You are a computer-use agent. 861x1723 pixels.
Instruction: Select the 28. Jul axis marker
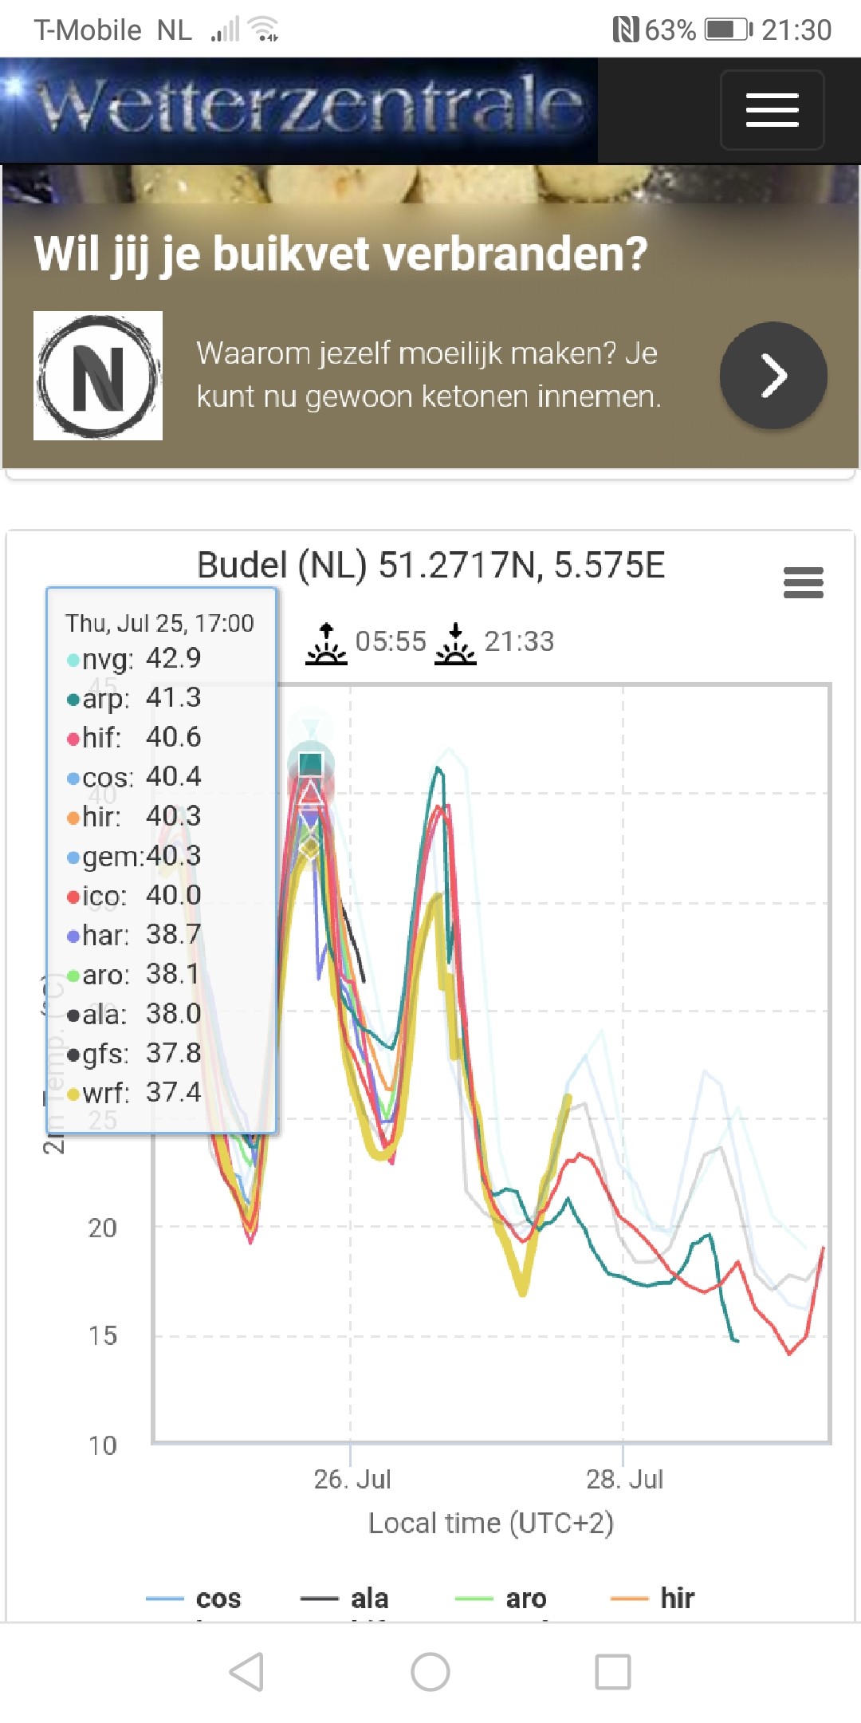click(625, 1479)
